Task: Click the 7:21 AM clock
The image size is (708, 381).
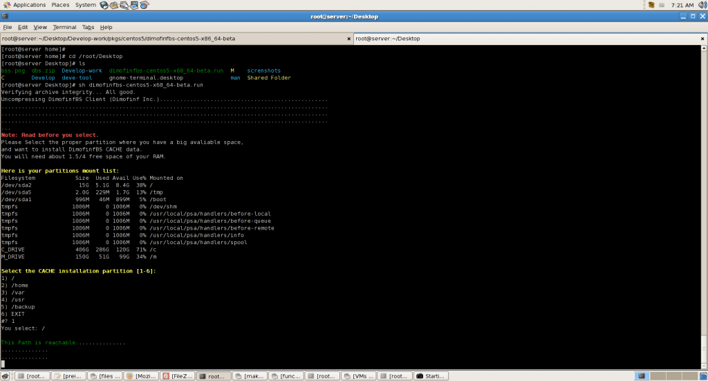Action: (x=682, y=6)
